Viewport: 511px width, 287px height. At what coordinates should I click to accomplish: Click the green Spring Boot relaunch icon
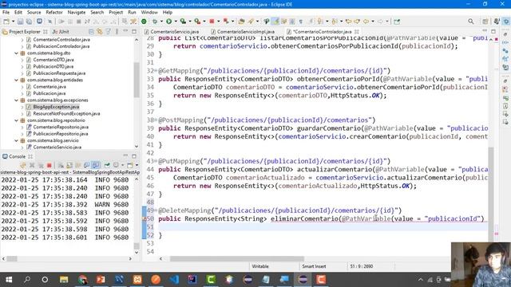pyautogui.click(x=144, y=22)
